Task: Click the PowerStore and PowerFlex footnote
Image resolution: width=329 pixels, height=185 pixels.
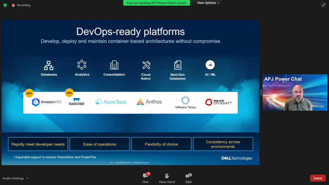Action: pos(55,157)
